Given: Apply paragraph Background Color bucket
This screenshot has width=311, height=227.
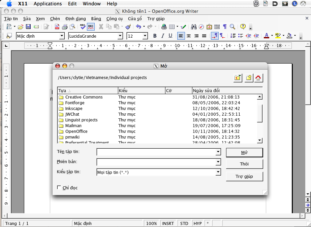Looking at the screenshot, I should 289,36.
